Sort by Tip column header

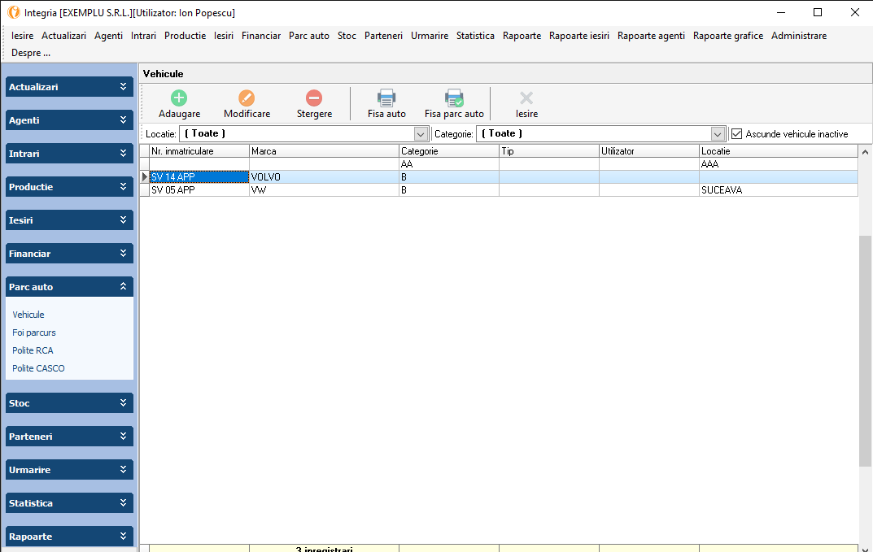tap(549, 150)
